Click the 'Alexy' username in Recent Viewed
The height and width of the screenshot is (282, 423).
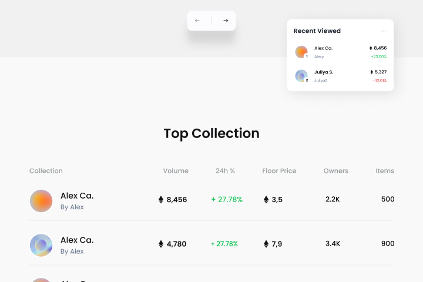tap(319, 56)
